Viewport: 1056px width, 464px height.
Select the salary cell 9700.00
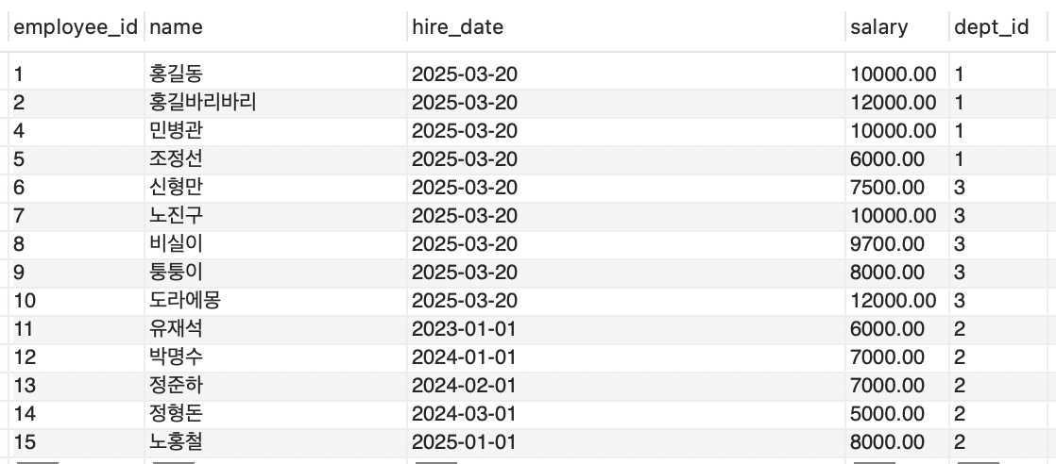pos(897,244)
